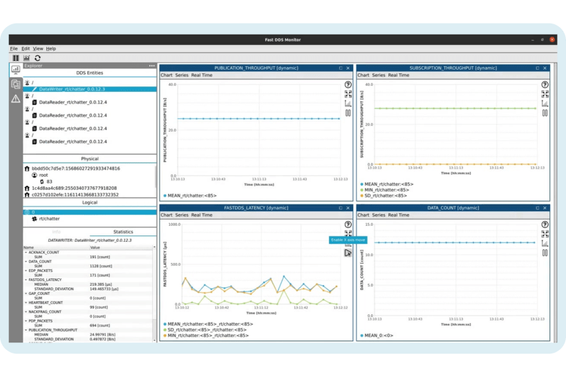This screenshot has width=566, height=377.
Task: Open the View menu
Action: tap(38, 49)
